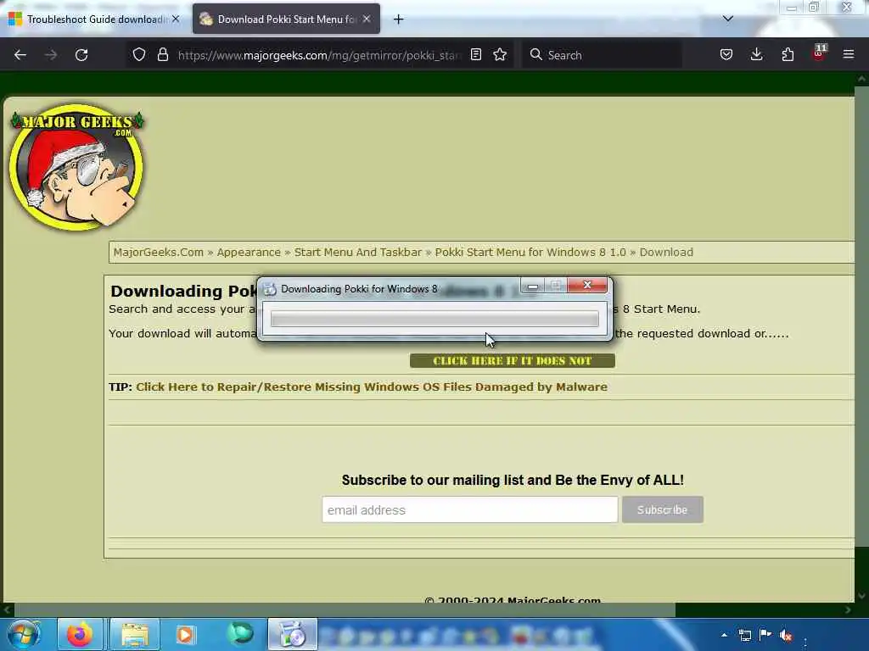Open Pokki Start Menu for Windows 8 1.0 link

coord(530,253)
